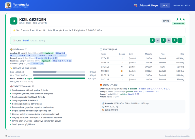Click the Stabil form status label
Viewport: 195px width, 139px height.
(x=26, y=41)
